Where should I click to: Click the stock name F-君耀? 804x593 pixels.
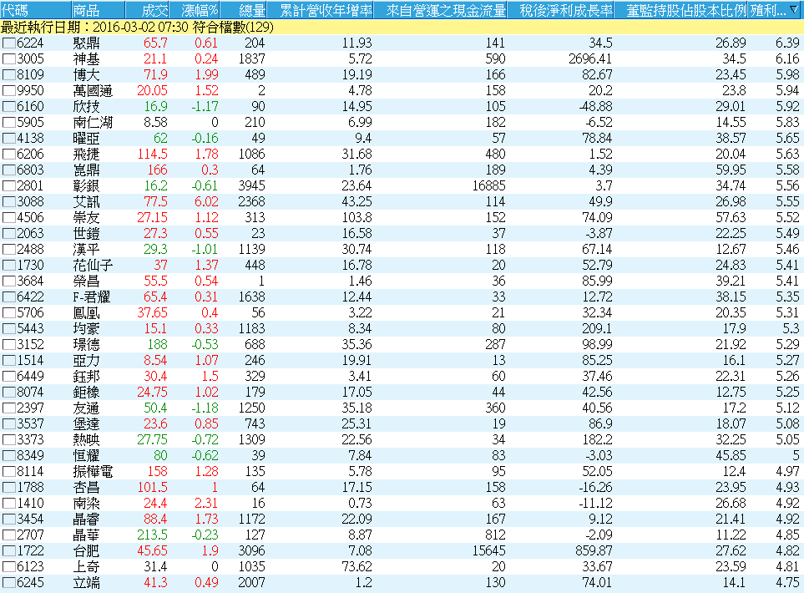[92, 297]
